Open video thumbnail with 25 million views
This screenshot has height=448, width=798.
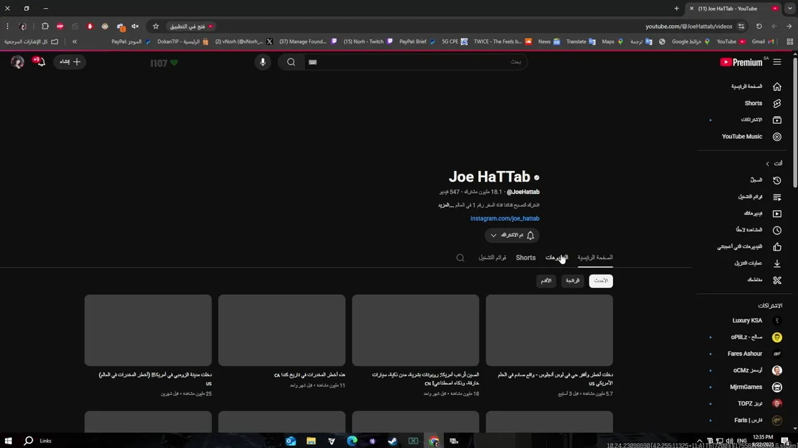point(148,330)
